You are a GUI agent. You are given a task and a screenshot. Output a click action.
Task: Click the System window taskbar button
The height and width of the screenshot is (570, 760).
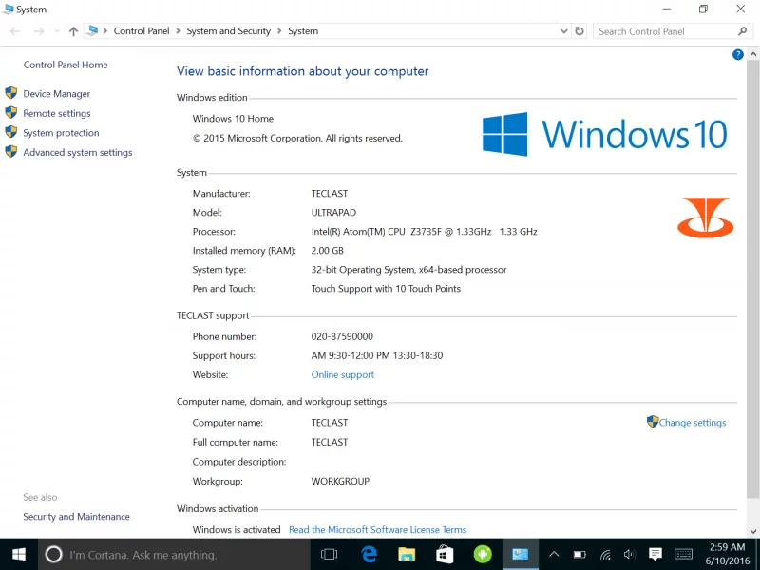pyautogui.click(x=520, y=554)
